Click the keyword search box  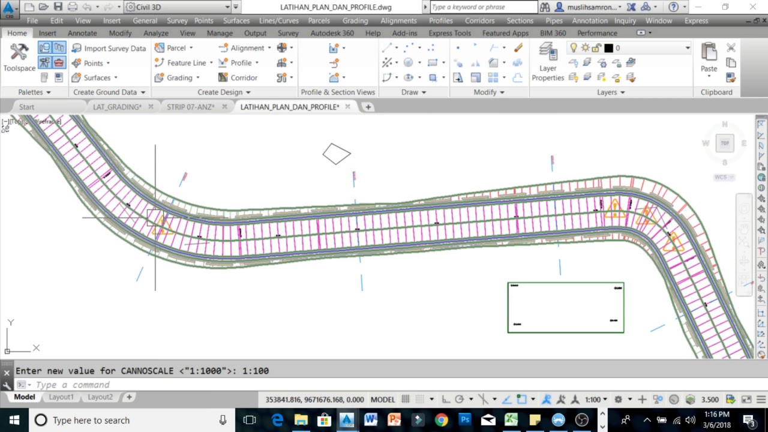pyautogui.click(x=484, y=7)
